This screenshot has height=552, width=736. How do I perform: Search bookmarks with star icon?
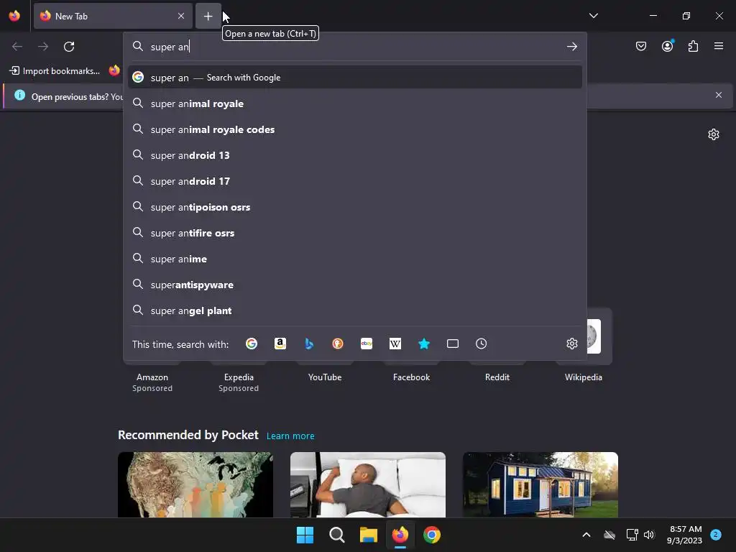(424, 344)
